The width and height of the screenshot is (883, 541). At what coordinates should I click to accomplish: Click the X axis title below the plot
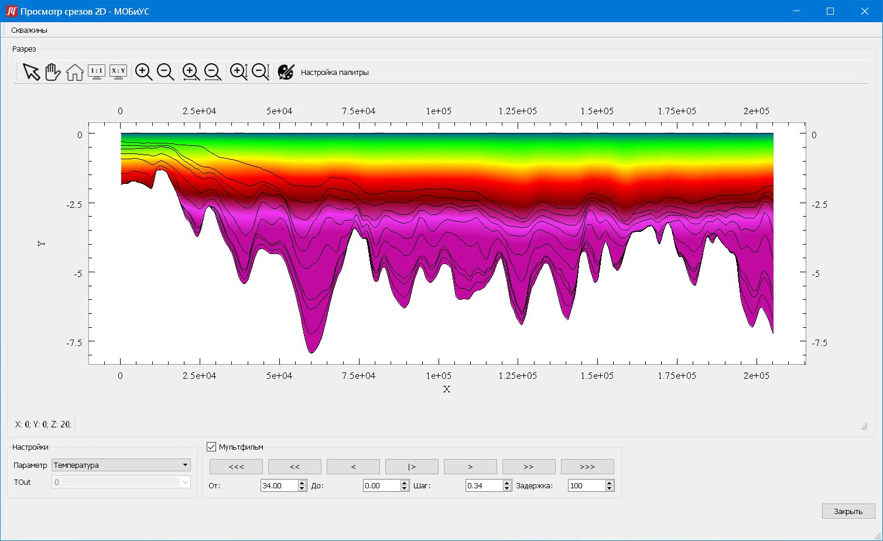point(447,389)
